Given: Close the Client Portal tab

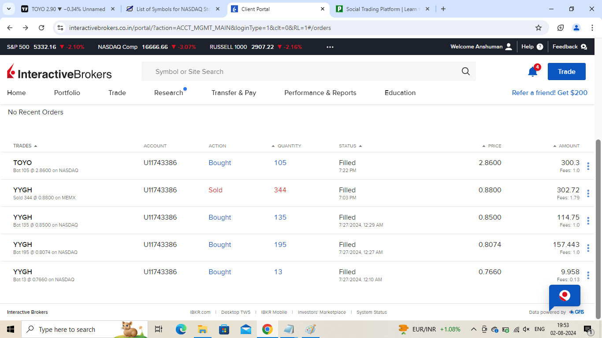Looking at the screenshot, I should tap(323, 9).
